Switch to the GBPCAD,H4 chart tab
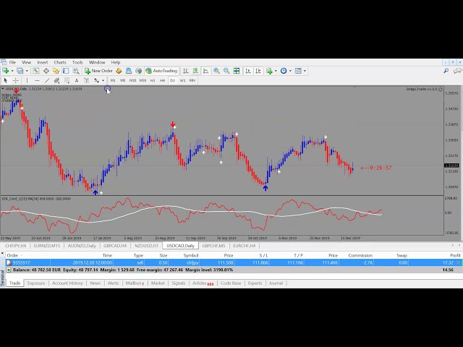 click(115, 246)
